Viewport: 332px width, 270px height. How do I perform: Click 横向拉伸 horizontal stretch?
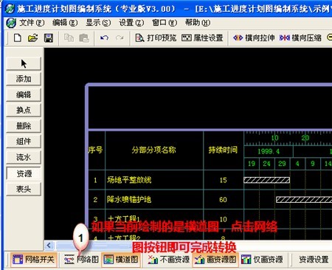[254, 38]
